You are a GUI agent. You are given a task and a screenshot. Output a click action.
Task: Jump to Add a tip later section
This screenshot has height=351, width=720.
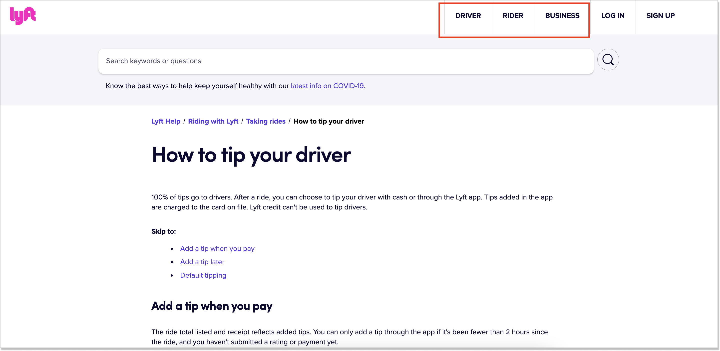(x=202, y=262)
